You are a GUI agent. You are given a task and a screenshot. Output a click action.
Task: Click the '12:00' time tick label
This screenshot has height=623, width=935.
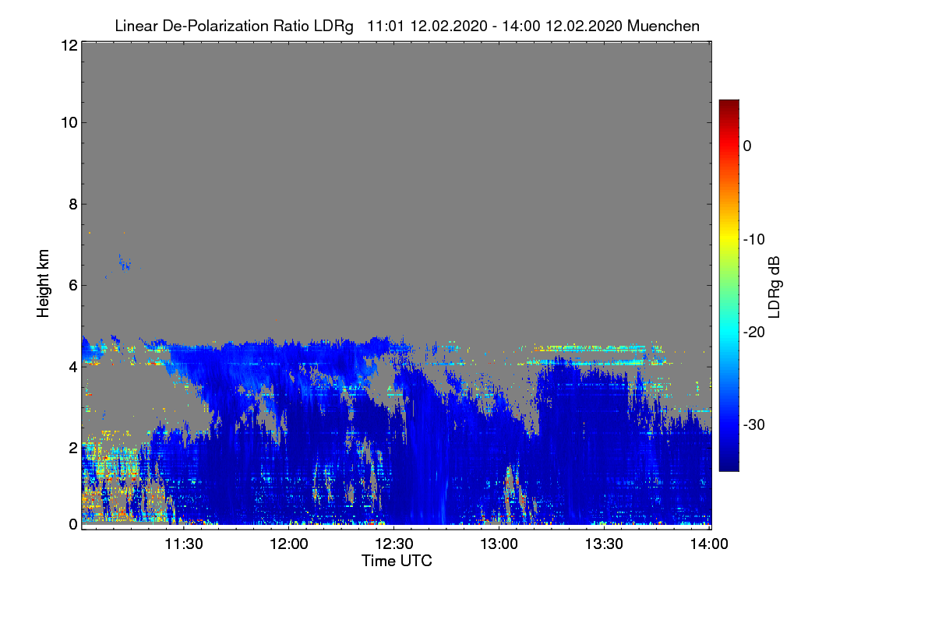tap(288, 544)
